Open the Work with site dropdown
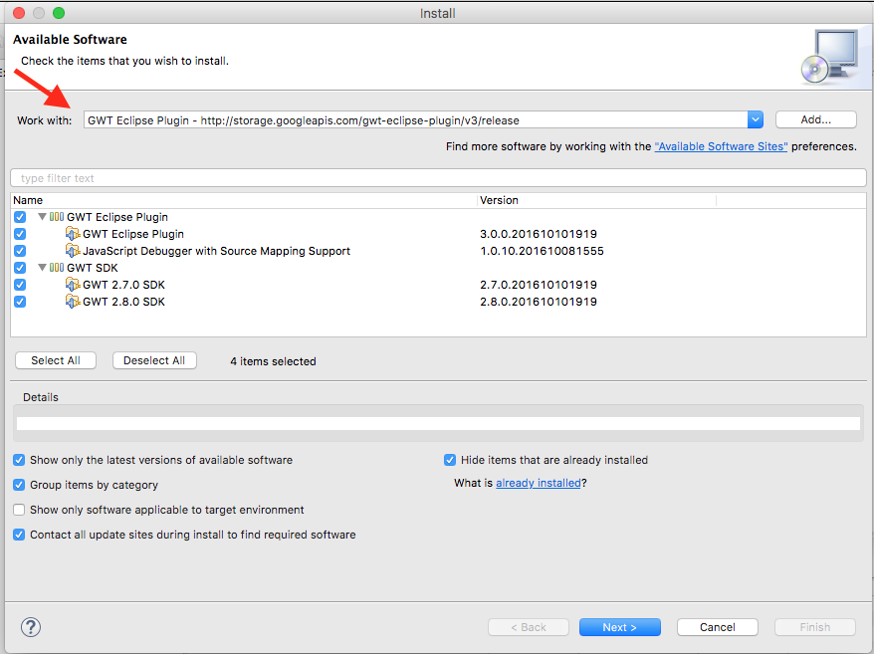874x654 pixels. pyautogui.click(x=756, y=119)
